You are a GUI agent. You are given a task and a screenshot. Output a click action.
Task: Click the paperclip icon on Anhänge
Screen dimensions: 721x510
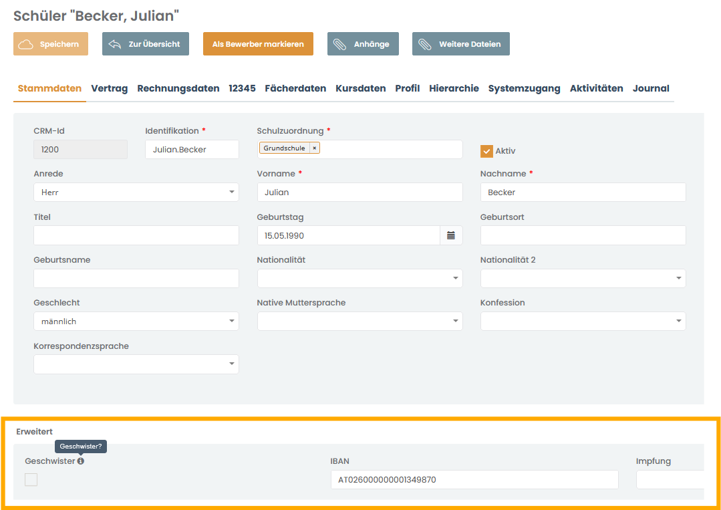(x=340, y=44)
